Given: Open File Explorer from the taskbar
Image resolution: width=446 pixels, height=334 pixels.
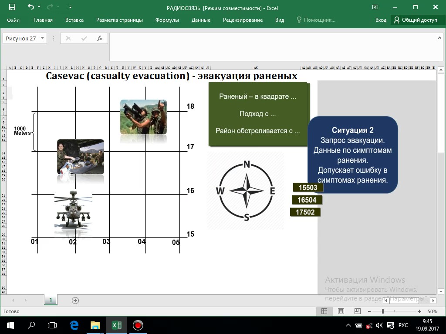Looking at the screenshot, I should click(95, 325).
